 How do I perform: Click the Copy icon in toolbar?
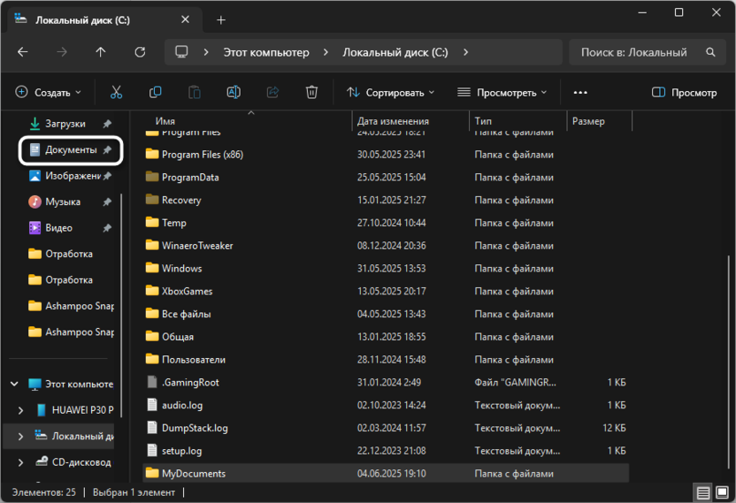156,92
